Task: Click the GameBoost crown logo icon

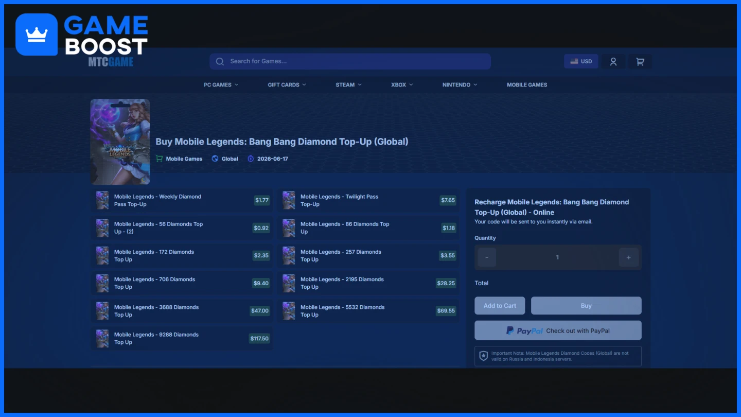Action: (37, 34)
